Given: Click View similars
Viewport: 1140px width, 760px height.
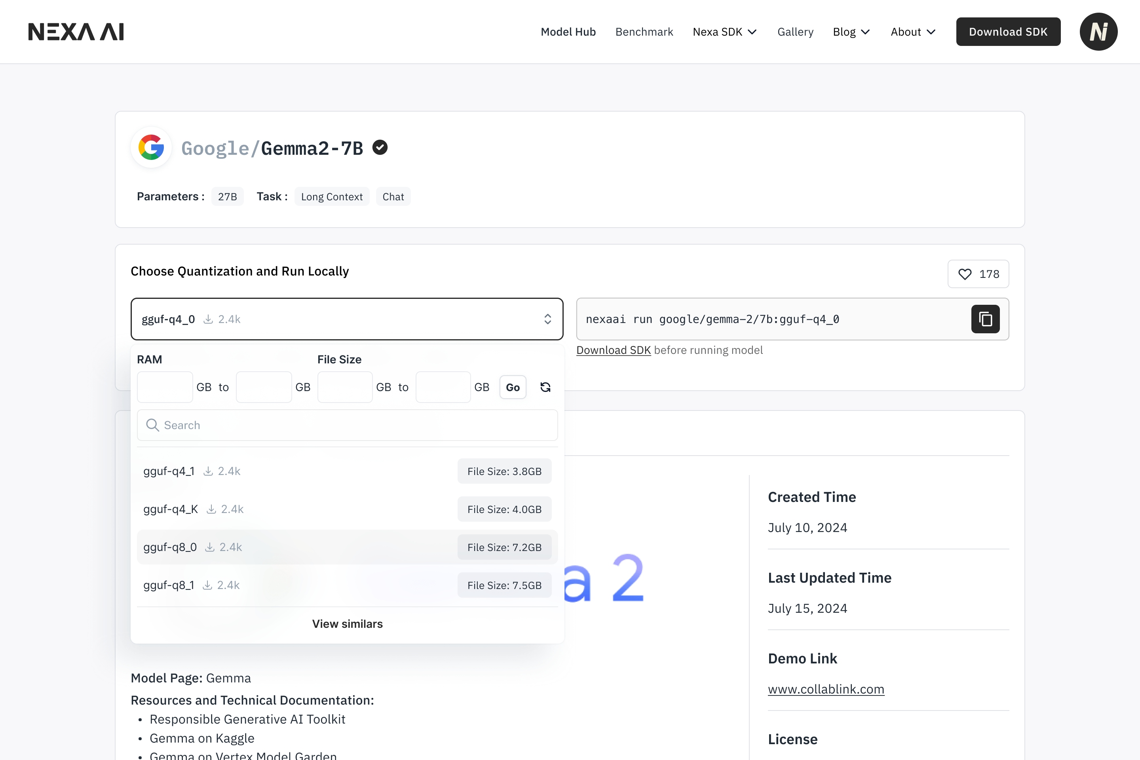Looking at the screenshot, I should [347, 624].
